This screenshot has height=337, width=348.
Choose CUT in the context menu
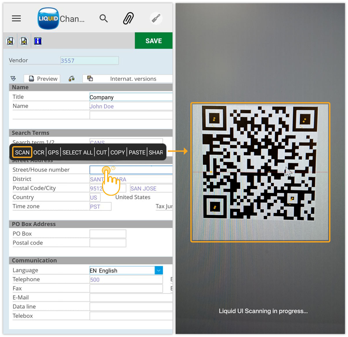pyautogui.click(x=101, y=152)
